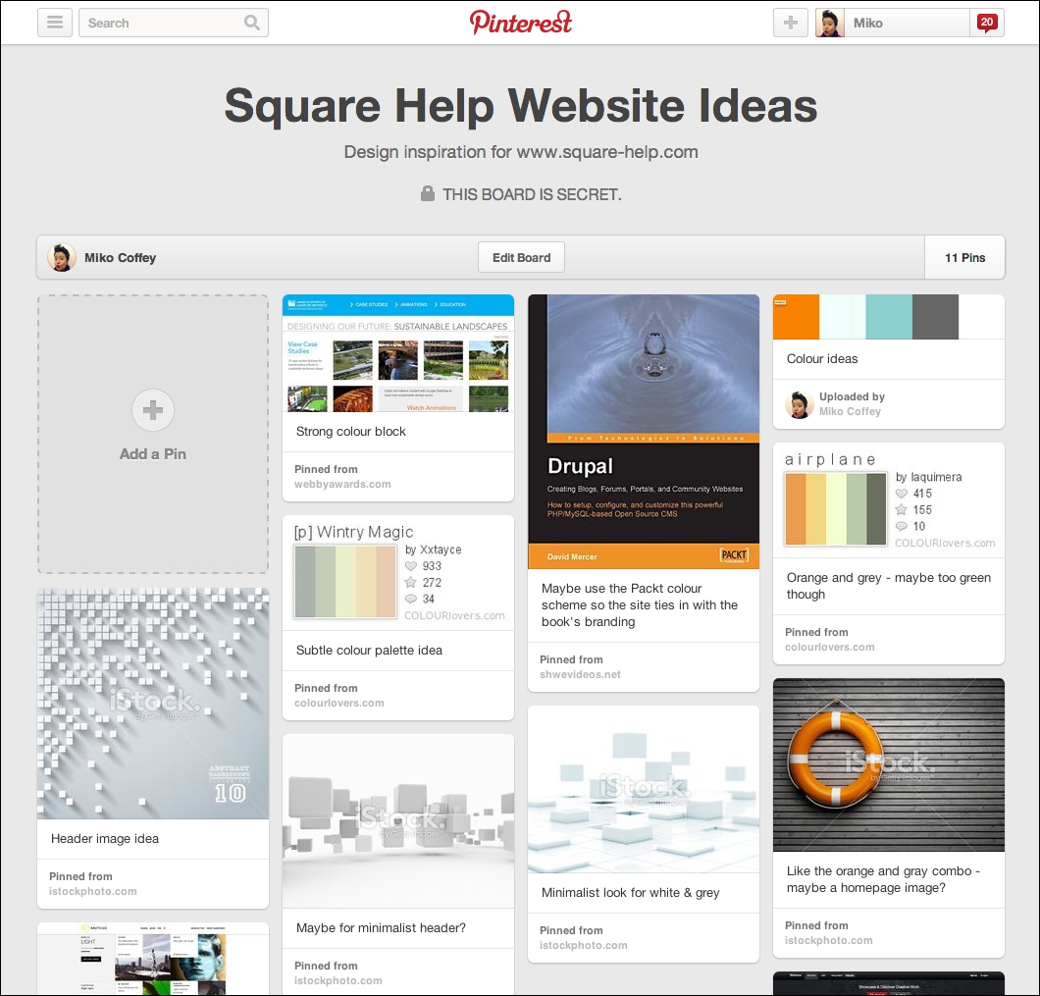The image size is (1040, 996).
Task: Click the comment icon on Wintry Magic palette
Action: [x=411, y=599]
